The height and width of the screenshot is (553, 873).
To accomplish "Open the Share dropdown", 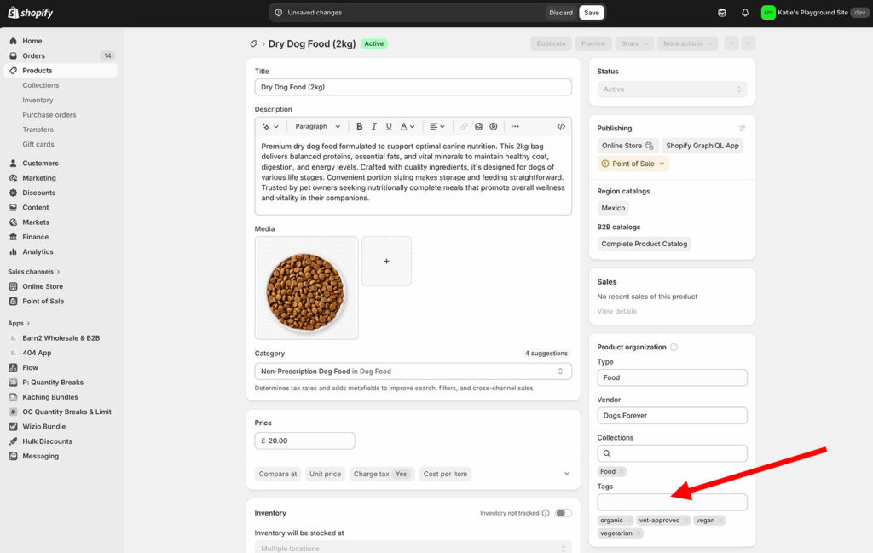I will (634, 43).
